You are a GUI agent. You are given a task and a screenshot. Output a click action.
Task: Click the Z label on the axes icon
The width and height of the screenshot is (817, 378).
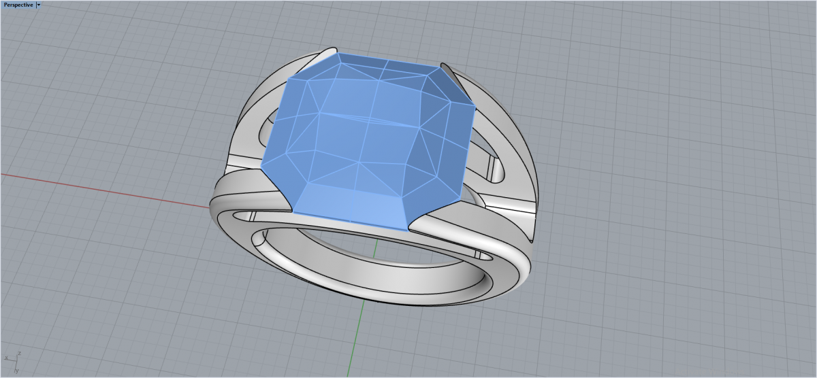(19, 354)
